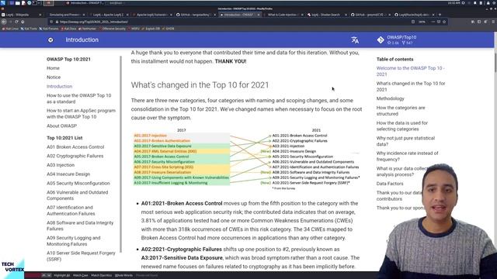
Task: Switch to the Log4j – Apache Log4j 2 tab
Action: pyautogui.click(x=108, y=15)
